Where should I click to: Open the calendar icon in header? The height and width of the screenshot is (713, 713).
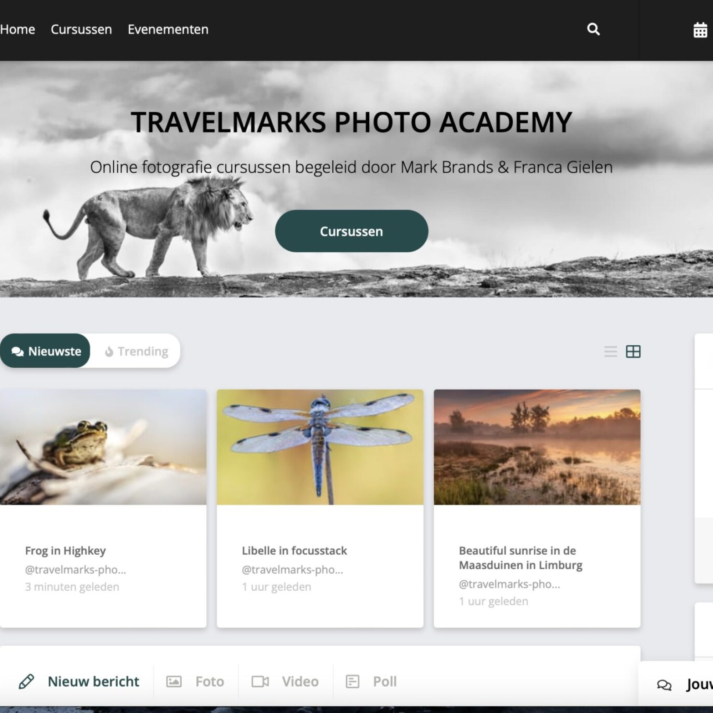700,30
